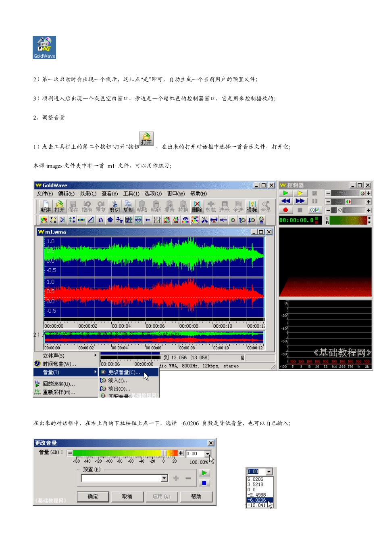Open the GoldWave desktop shortcut icon
This screenshot has height=543, width=383.
[44, 48]
